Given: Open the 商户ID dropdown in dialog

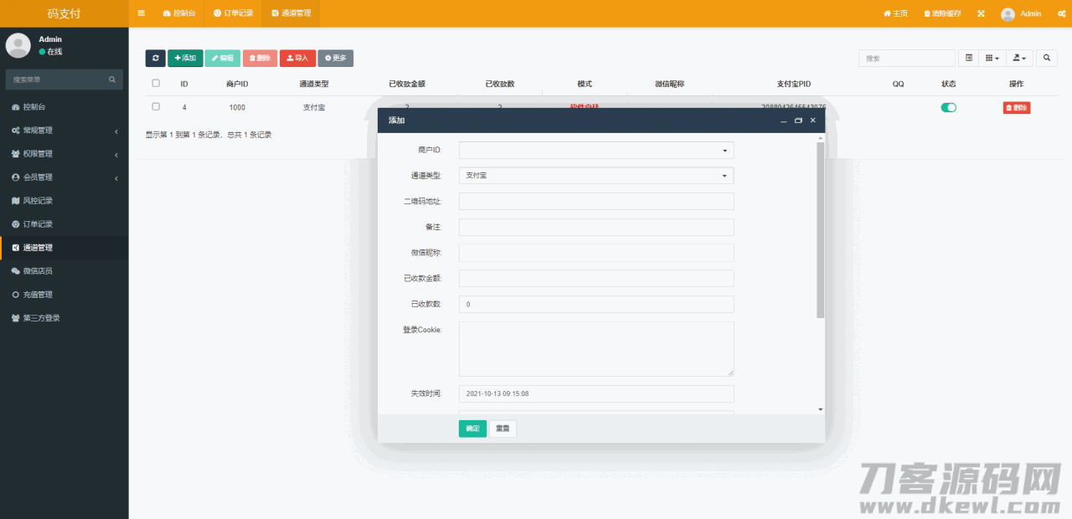Looking at the screenshot, I should 595,150.
